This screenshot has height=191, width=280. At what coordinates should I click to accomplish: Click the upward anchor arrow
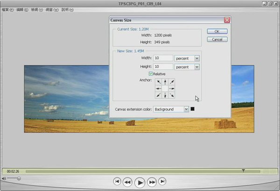(165, 82)
